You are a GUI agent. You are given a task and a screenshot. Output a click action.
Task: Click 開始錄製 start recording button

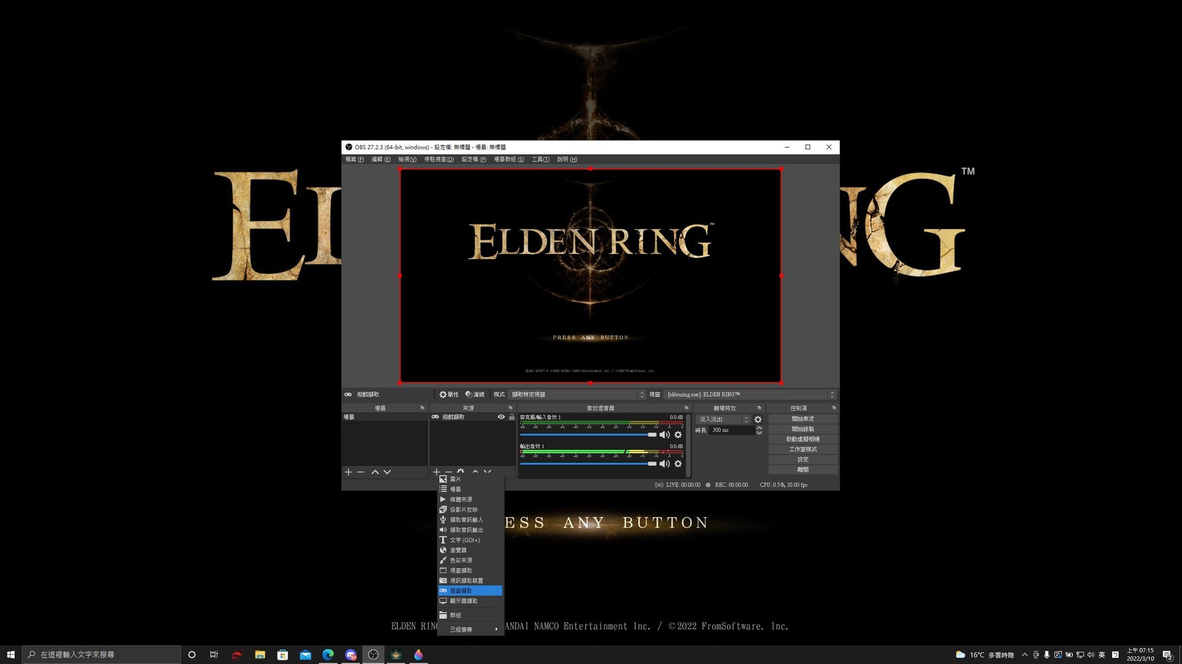click(803, 429)
